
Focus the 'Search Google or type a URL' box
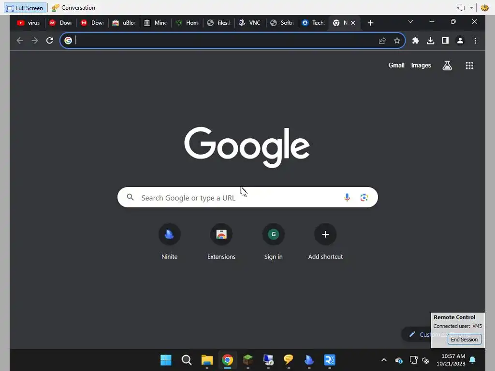pyautogui.click(x=247, y=197)
